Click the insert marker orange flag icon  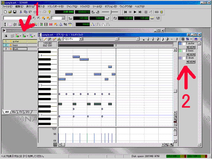tap(43, 18)
